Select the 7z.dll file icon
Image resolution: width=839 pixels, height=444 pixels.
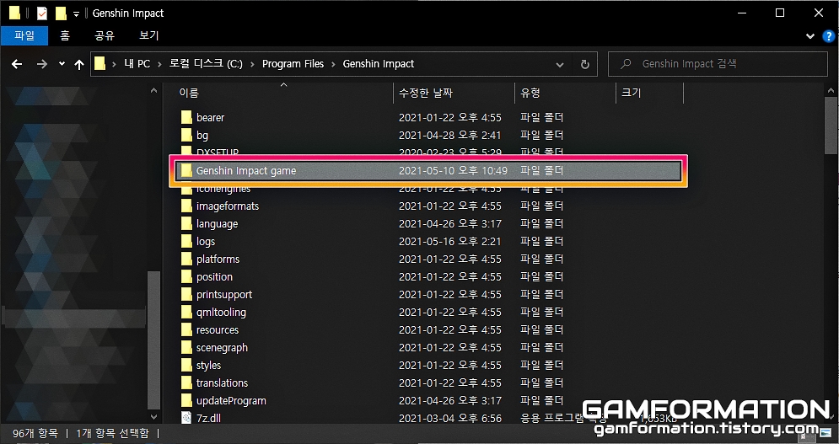point(186,418)
